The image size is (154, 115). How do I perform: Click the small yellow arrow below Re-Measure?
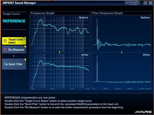14,56
